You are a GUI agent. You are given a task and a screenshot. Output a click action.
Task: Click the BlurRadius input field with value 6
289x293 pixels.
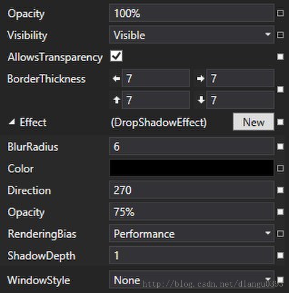[192, 146]
